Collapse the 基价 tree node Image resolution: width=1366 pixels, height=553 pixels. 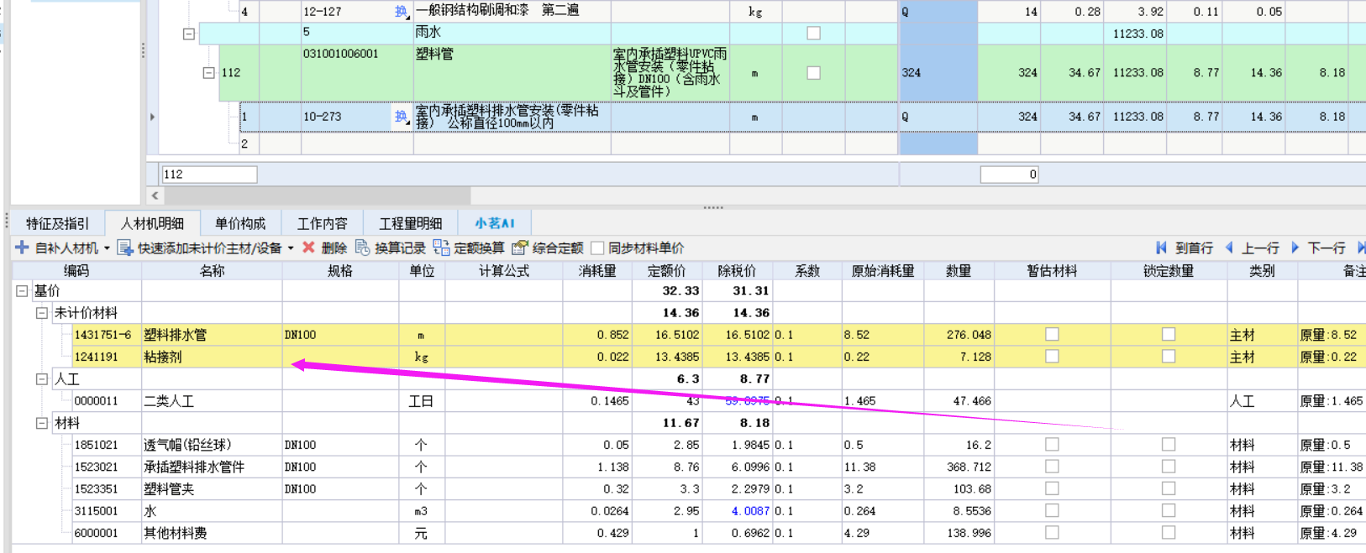pos(22,290)
